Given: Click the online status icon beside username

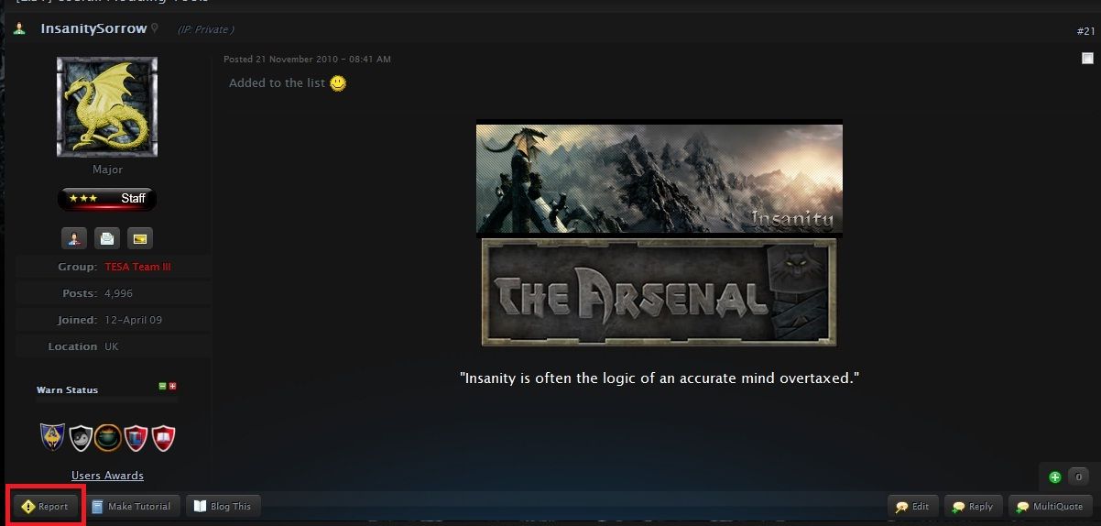Looking at the screenshot, I should 19,28.
